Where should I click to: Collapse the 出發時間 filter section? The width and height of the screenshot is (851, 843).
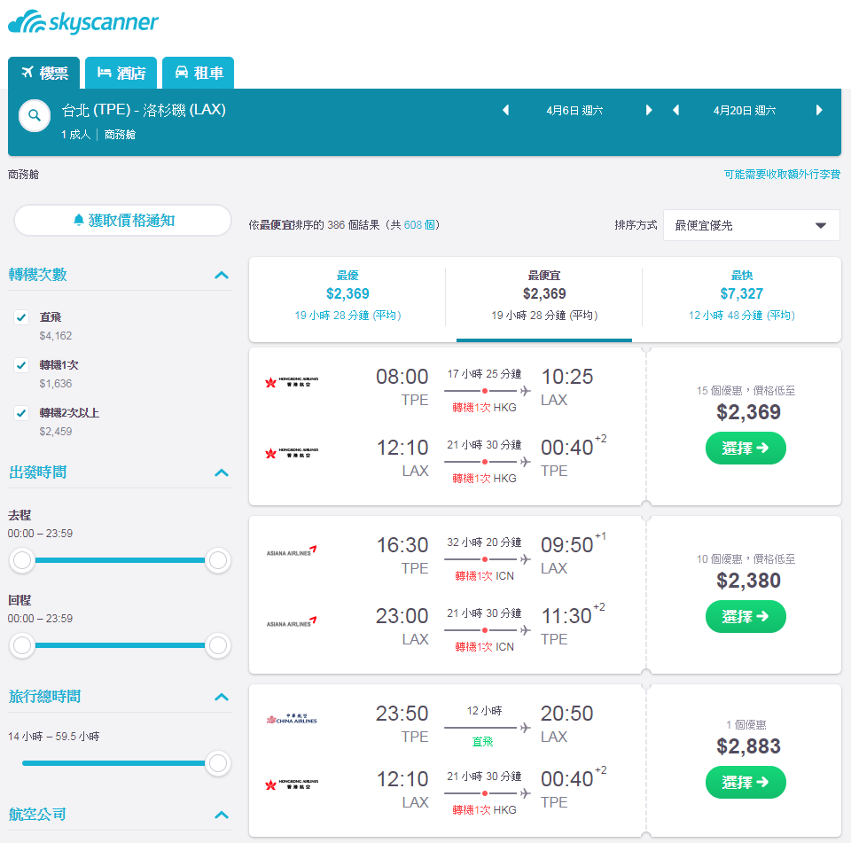point(222,472)
